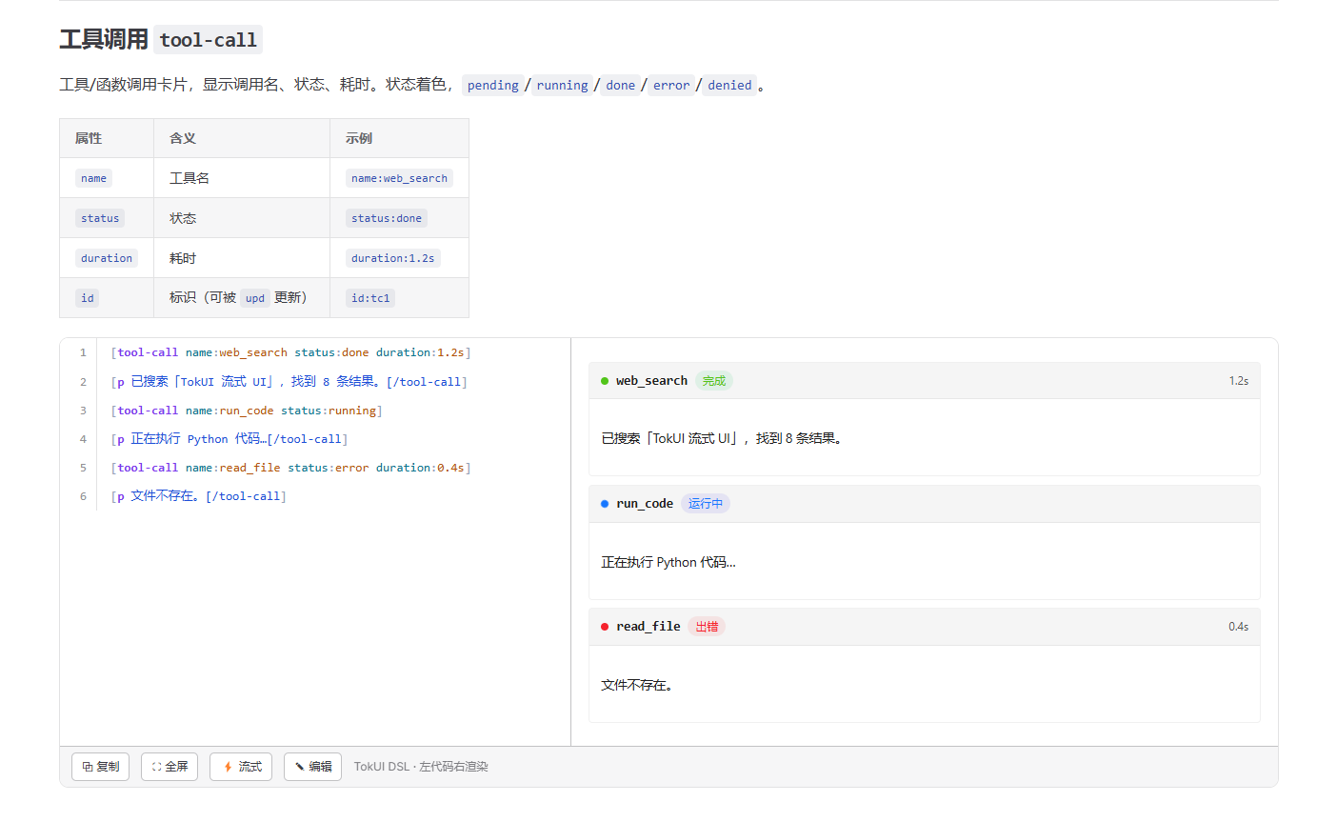The height and width of the screenshot is (822, 1337).
Task: Click the 0.4s duration on read_file card
Action: point(1239,627)
